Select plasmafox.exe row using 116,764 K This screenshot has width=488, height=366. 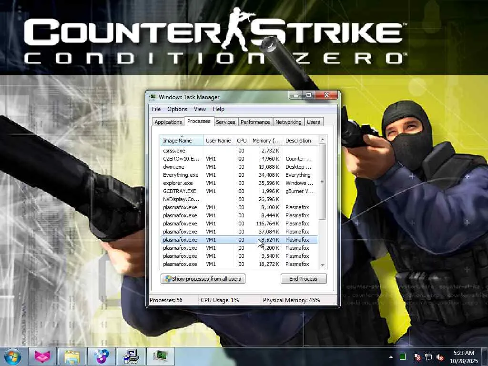point(239,224)
